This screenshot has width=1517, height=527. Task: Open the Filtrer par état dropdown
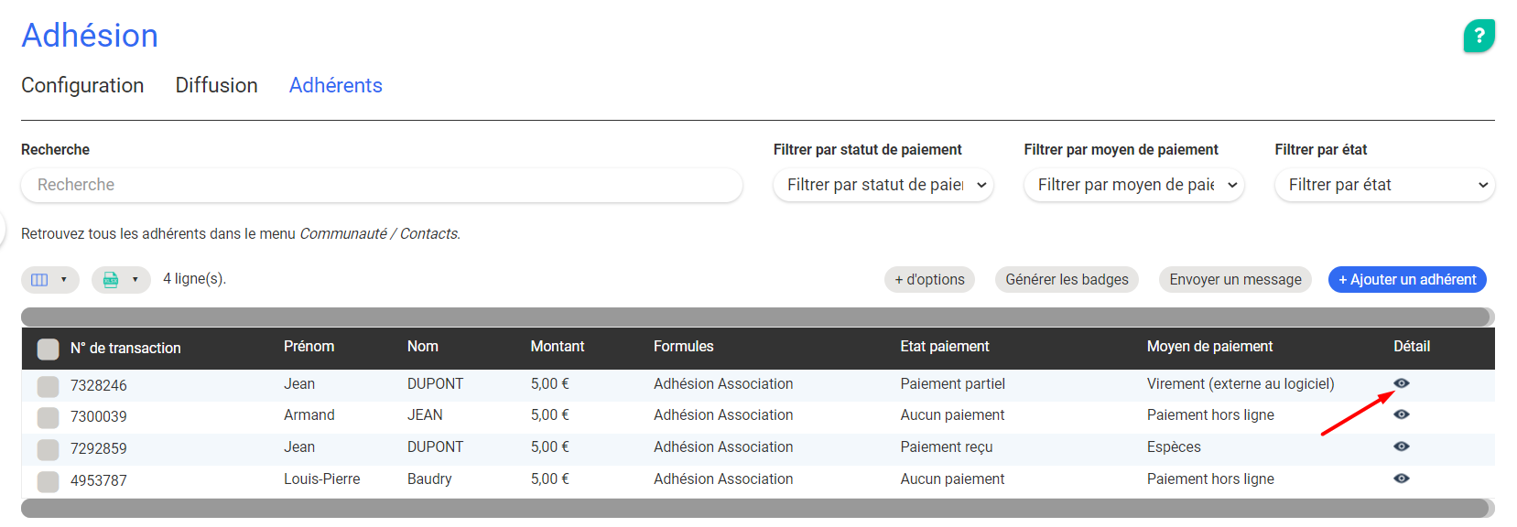coord(1384,185)
